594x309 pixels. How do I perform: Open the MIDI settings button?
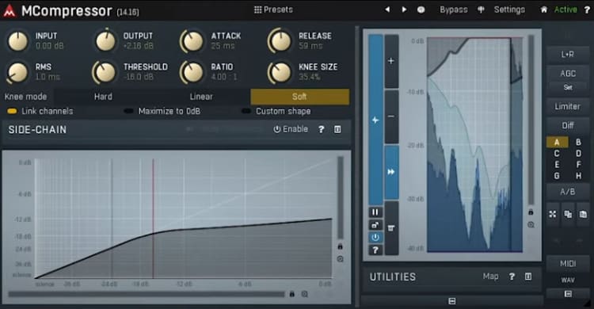568,264
